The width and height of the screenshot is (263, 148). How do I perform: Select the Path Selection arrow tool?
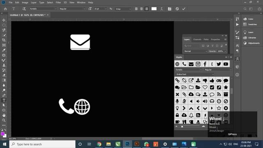(4, 105)
